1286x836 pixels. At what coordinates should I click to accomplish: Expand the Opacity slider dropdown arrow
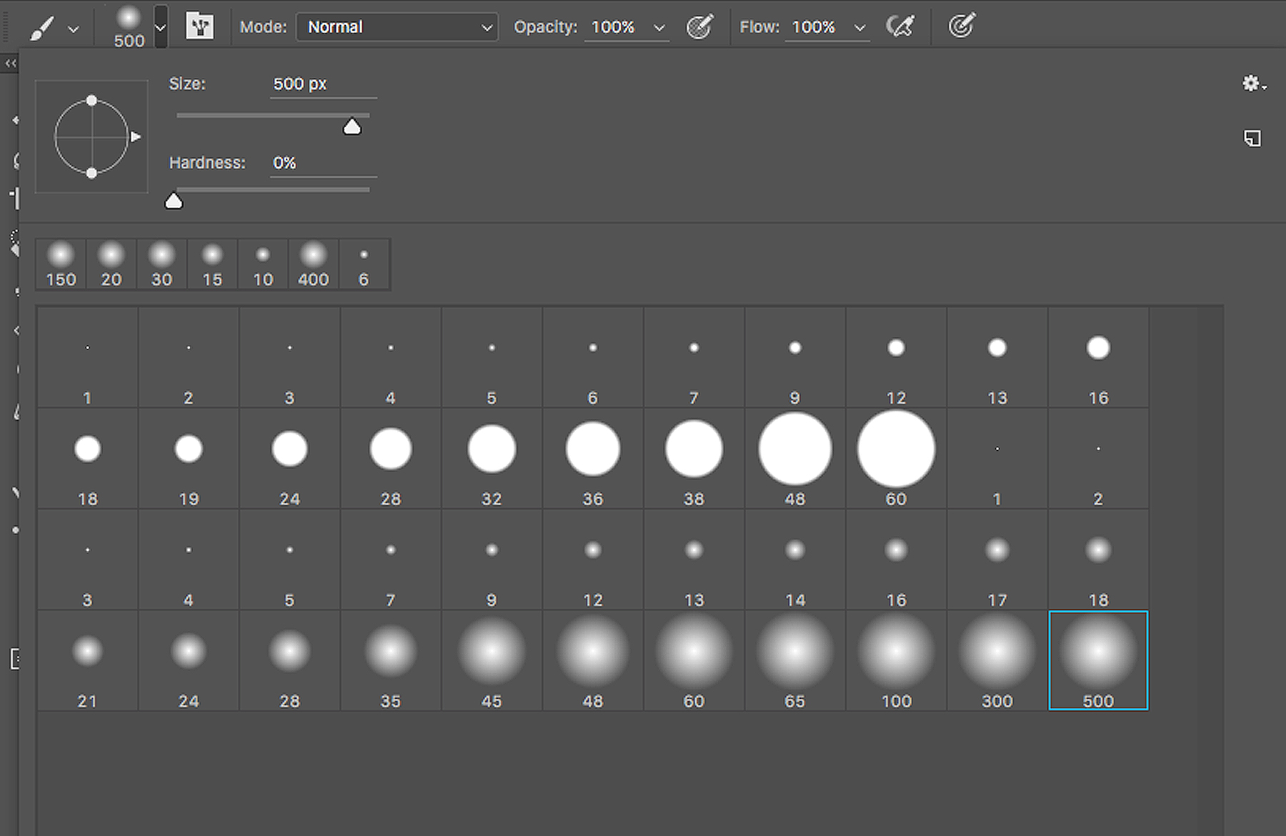659,28
